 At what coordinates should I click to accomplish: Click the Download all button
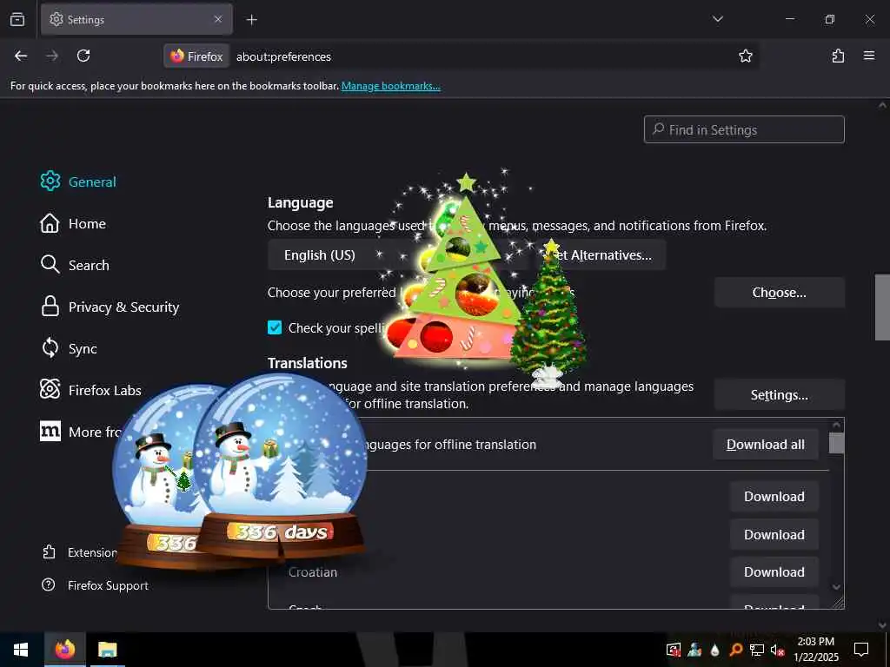tap(765, 445)
